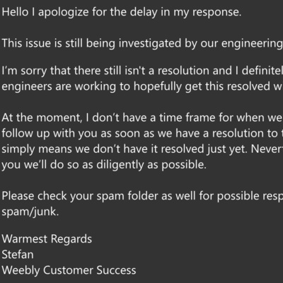Click the word 'resolution' after 'isn't a'
Image resolution: width=283 pixels, height=283 pixels.
(x=183, y=71)
